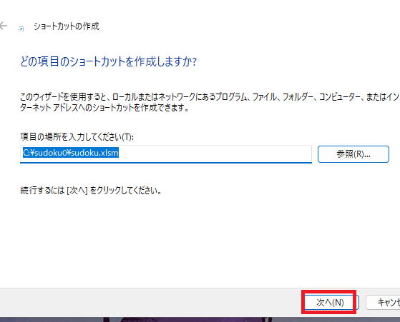Viewport: 400px width, 322px height.
Task: Click the gray footer bar left of 次へ
Action: click(150, 302)
